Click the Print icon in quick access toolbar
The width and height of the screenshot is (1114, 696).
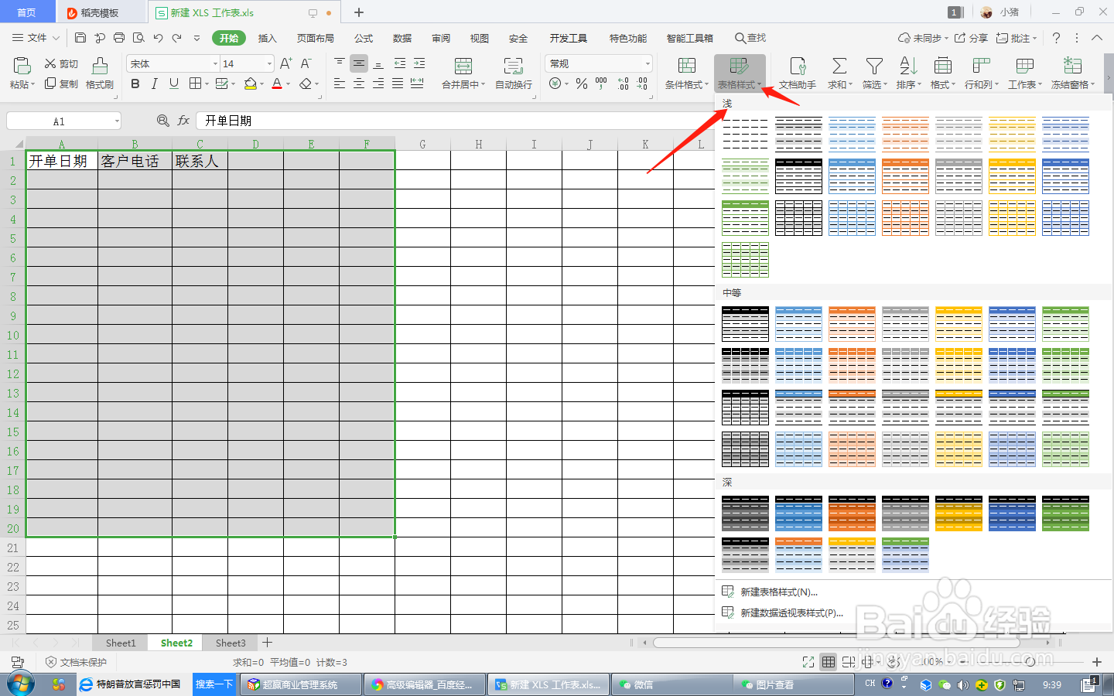(119, 38)
